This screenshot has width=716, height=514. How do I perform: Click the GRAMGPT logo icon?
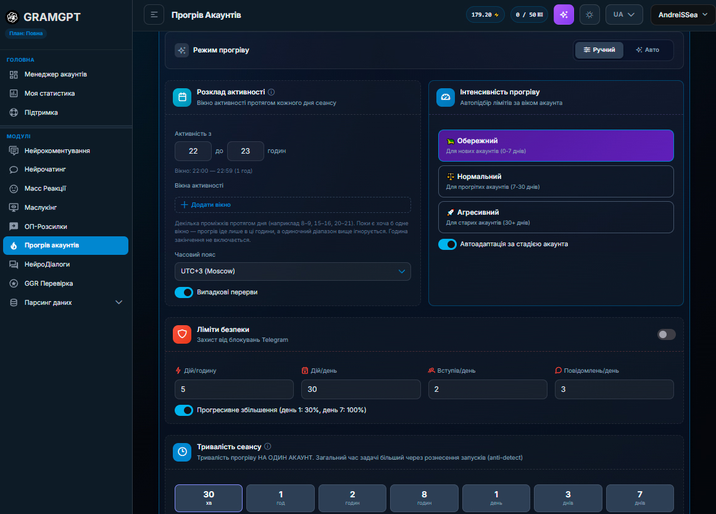pos(12,17)
